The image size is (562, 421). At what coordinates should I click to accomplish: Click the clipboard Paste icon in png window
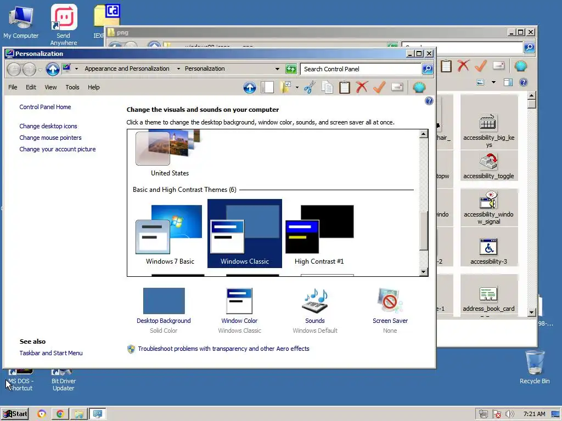(446, 66)
